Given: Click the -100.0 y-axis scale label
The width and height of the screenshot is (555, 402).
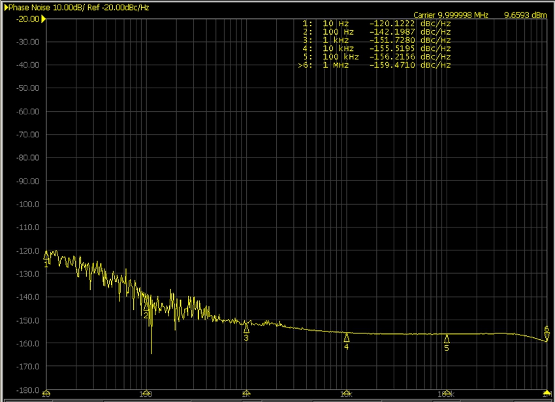Looking at the screenshot, I should [x=27, y=204].
